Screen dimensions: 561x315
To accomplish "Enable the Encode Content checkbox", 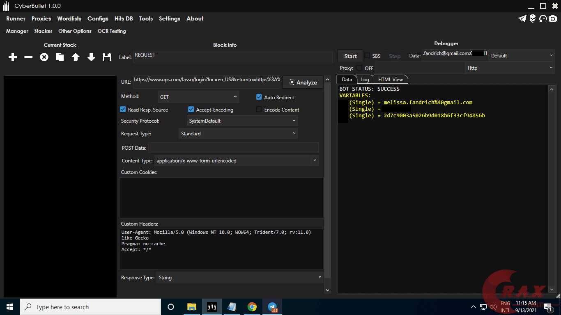I will [258, 110].
